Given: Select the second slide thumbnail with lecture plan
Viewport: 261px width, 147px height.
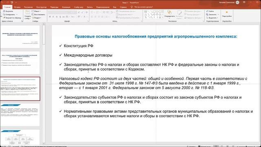Looking at the screenshot, I should (x=20, y=62).
